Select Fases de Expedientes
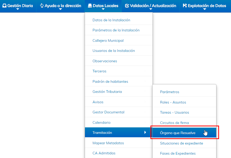This screenshot has width=231, height=158. pyautogui.click(x=184, y=153)
